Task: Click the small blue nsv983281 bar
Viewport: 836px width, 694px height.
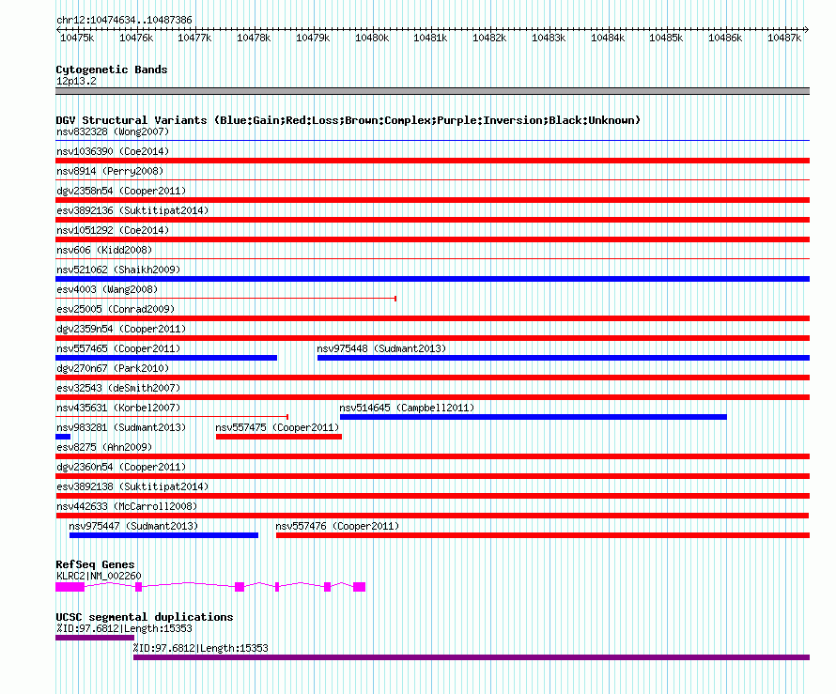Action: 63,437
